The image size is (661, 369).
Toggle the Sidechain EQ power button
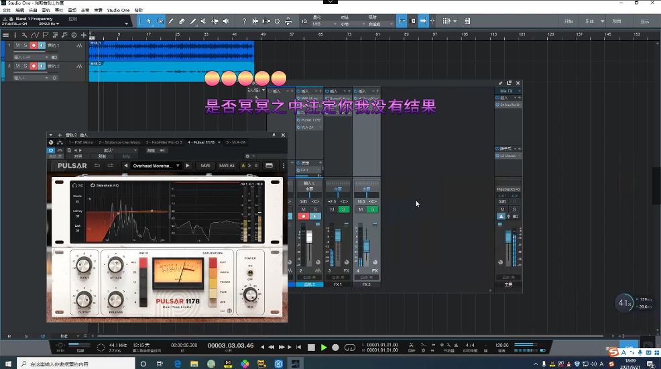tap(93, 184)
